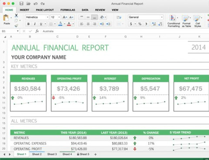Viewport: 209px width, 160px height.
Task: Click the Undo arrow icon
Action: coord(36,4)
